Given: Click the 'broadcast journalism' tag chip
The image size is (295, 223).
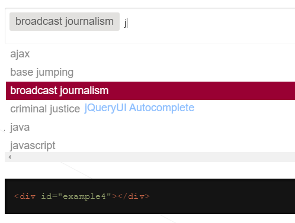Looking at the screenshot, I should point(65,21).
